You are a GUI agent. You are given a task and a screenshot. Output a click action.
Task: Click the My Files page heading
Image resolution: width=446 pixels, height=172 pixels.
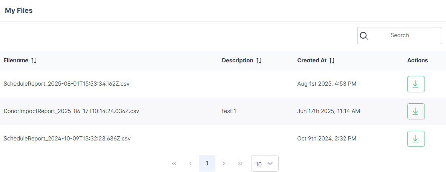pyautogui.click(x=19, y=11)
